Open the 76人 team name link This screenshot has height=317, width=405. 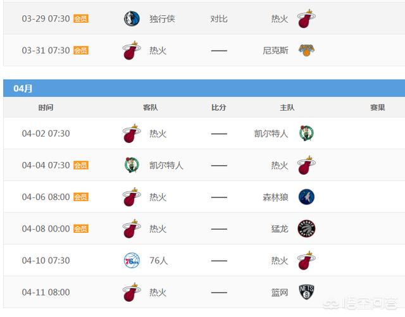159,261
